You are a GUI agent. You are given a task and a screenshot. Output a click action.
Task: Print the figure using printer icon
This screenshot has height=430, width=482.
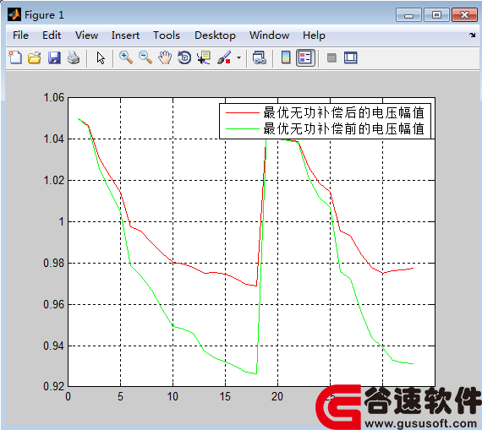pos(74,57)
